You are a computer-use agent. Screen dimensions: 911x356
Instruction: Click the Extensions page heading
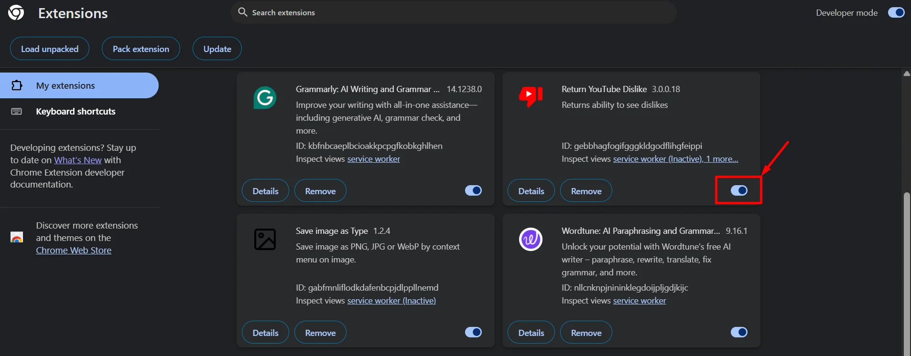[73, 13]
